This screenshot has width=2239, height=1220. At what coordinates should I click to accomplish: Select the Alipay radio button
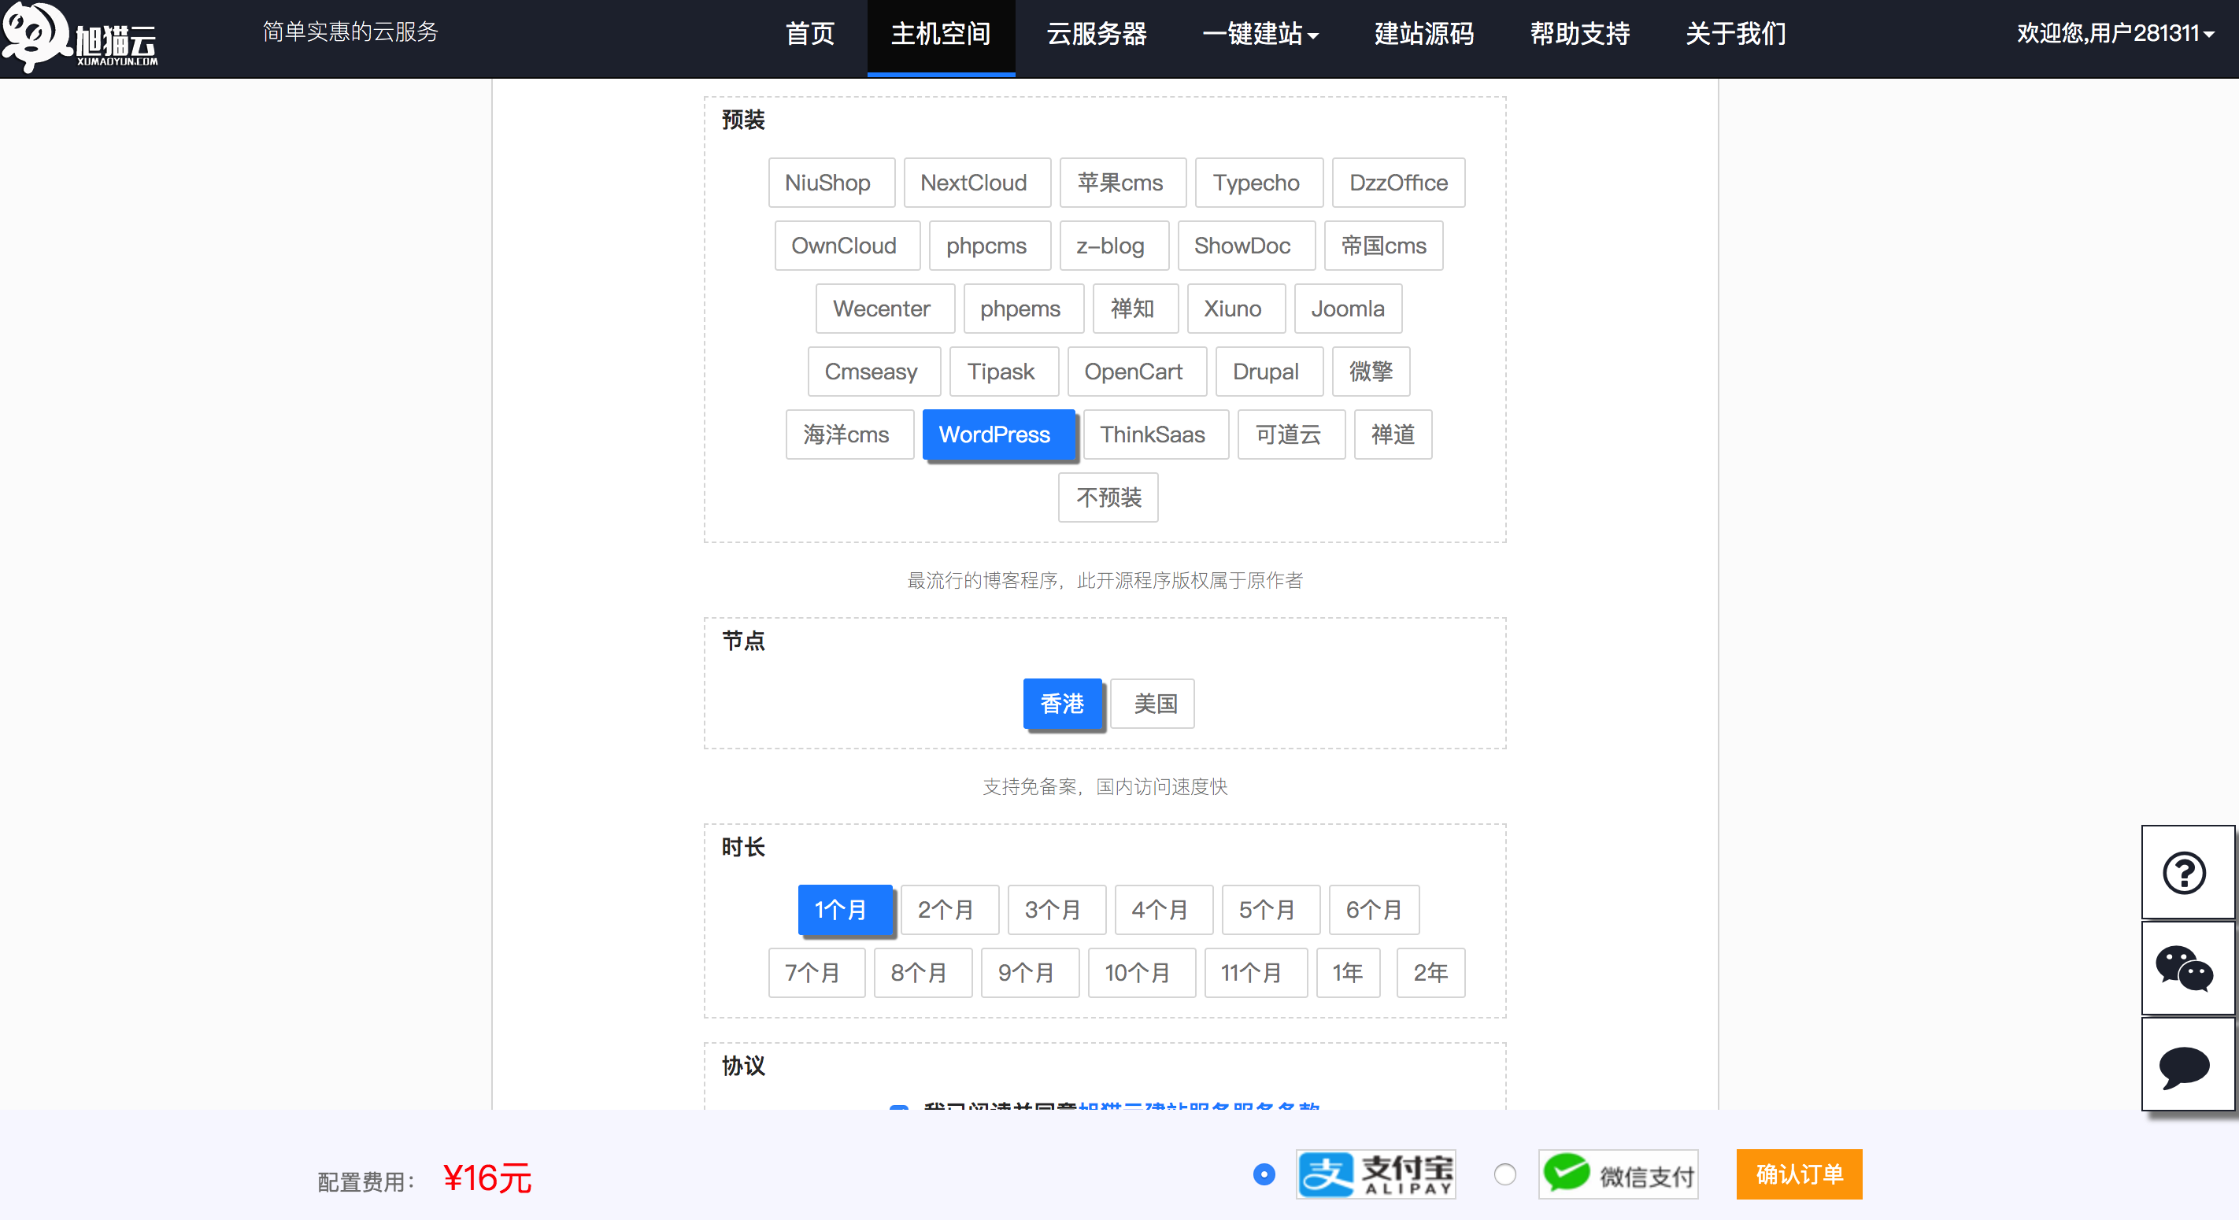click(x=1264, y=1174)
